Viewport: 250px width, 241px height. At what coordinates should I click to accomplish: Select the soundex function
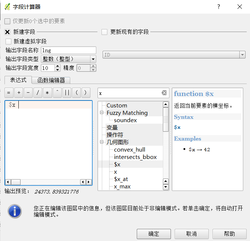[x=125, y=120]
